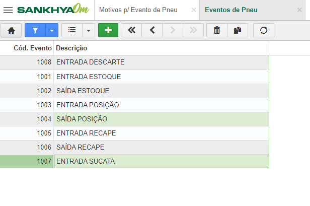Expand the filter dropdown arrow
Viewport: 310px width, 206px height.
point(52,30)
